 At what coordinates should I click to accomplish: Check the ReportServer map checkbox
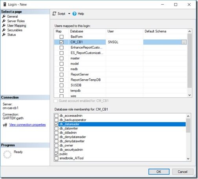pyautogui.click(x=62, y=75)
